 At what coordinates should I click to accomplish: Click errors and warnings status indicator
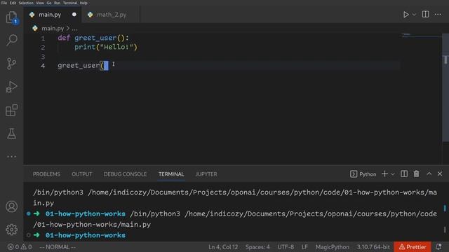[20, 247]
